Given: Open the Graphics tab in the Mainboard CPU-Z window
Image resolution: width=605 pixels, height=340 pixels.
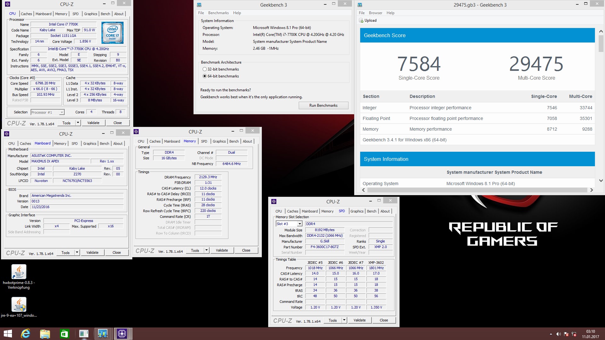Looking at the screenshot, I should (x=90, y=144).
